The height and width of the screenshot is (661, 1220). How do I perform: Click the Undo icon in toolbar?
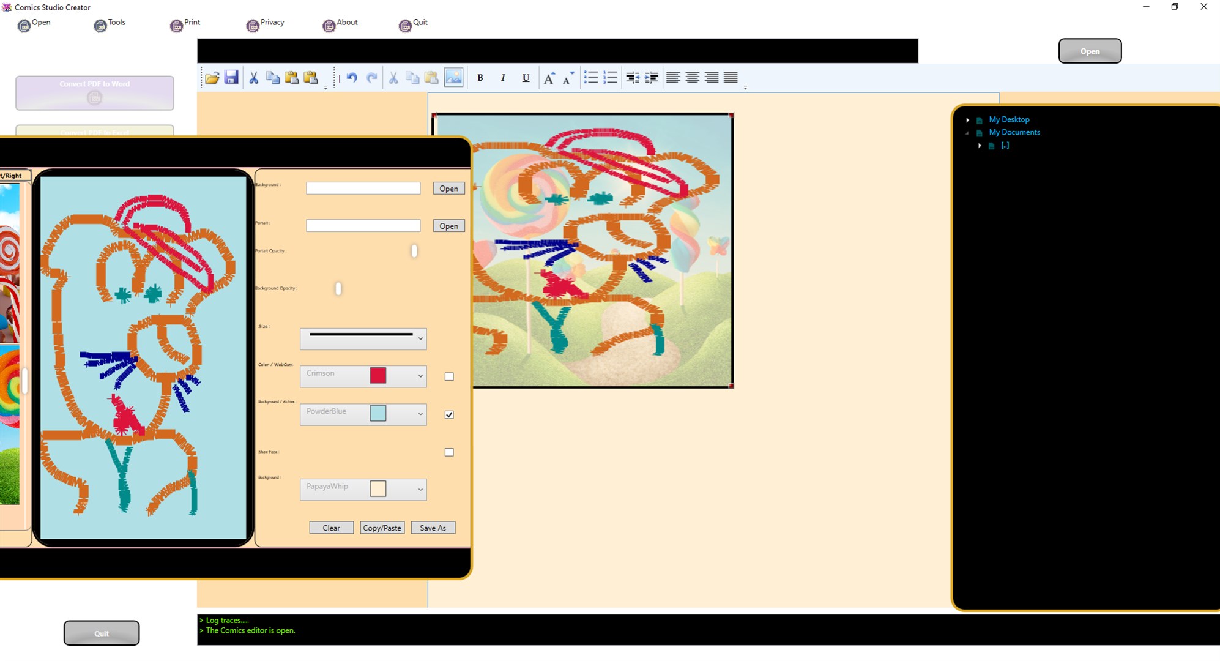pos(351,77)
